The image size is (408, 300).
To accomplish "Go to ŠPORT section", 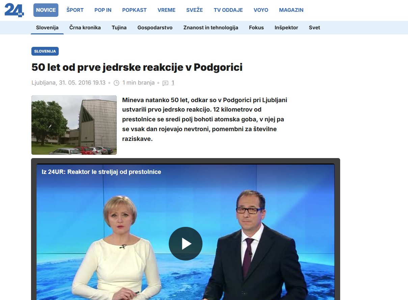I will pos(75,10).
